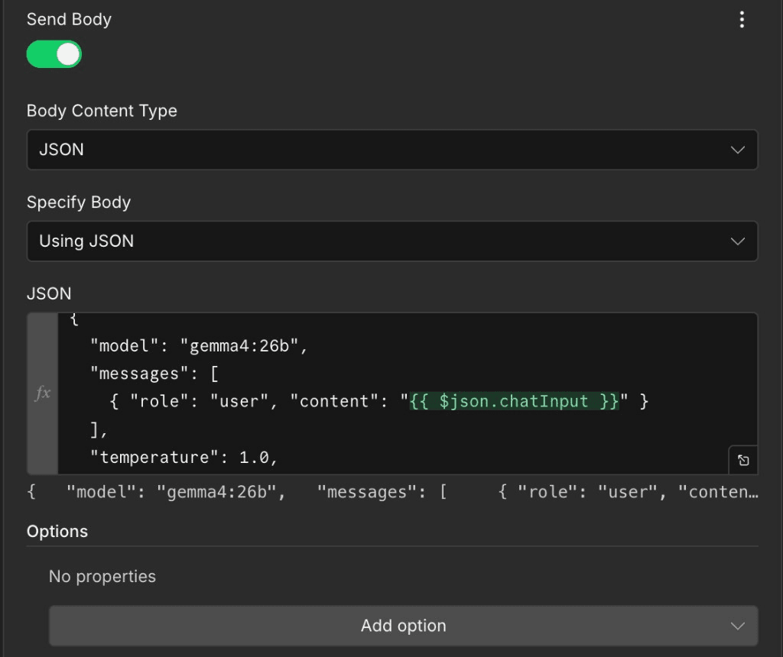Click the "model": "gemma4:26b" line in the editor
The height and width of the screenshot is (657, 783).
pyautogui.click(x=198, y=346)
